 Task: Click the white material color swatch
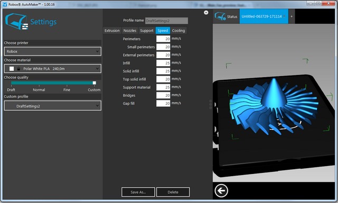point(12,69)
